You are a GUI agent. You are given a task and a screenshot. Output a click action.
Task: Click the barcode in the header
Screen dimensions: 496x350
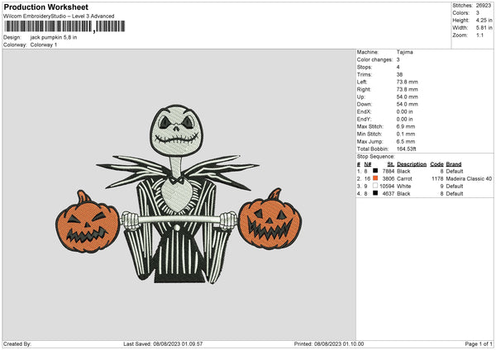coord(64,26)
